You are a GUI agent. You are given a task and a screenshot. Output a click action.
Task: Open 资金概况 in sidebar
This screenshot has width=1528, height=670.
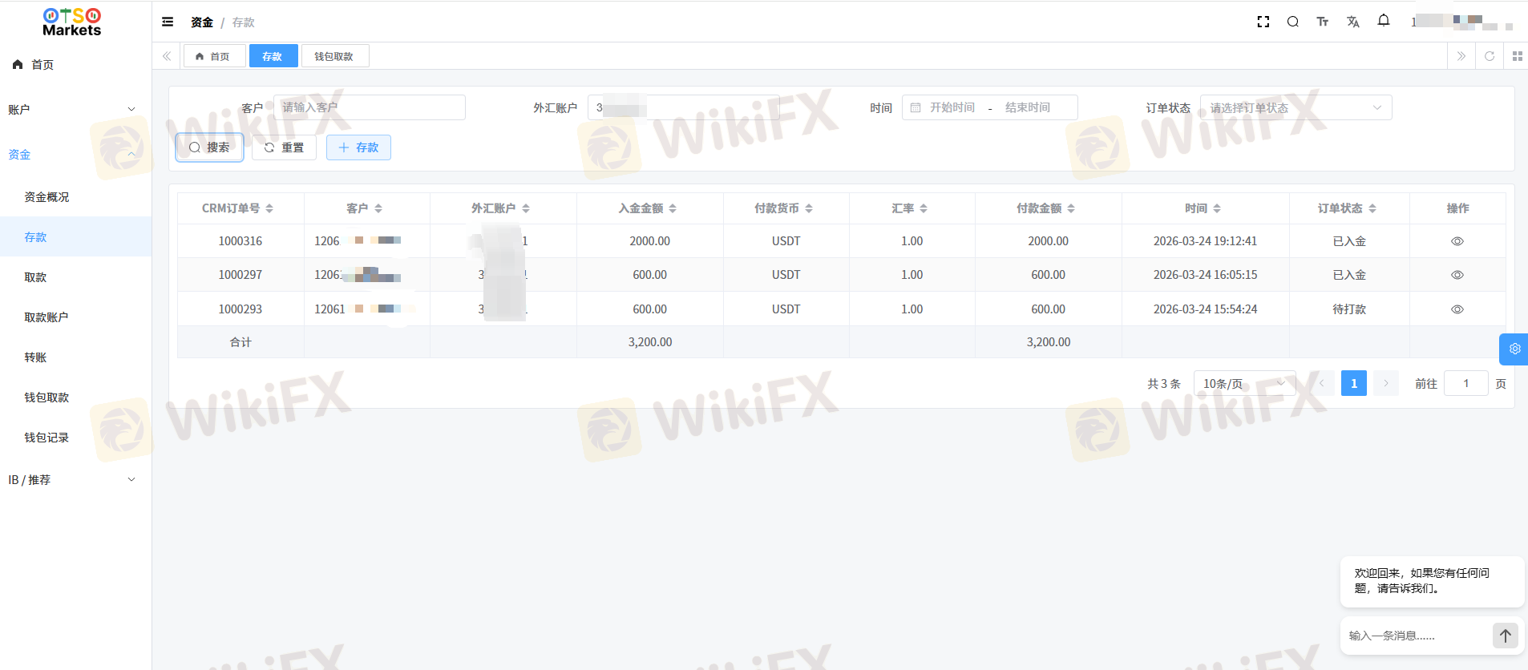point(75,197)
